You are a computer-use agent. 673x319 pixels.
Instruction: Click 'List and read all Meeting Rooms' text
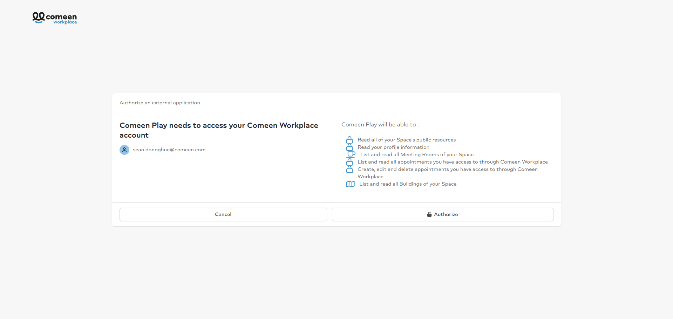click(x=417, y=155)
